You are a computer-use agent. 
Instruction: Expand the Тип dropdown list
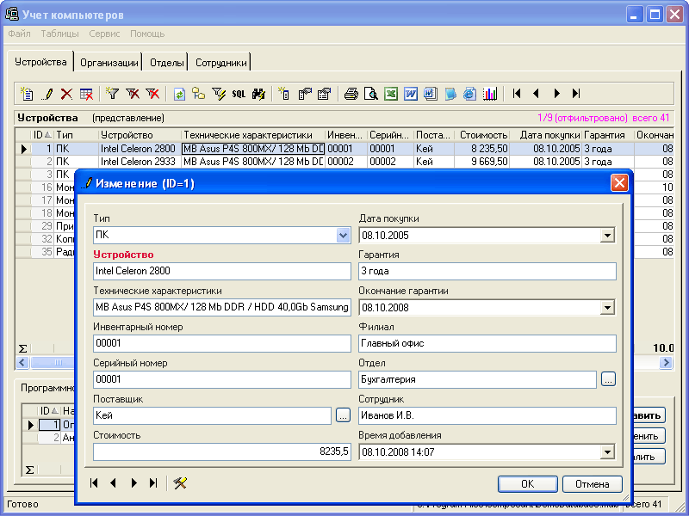(x=344, y=236)
